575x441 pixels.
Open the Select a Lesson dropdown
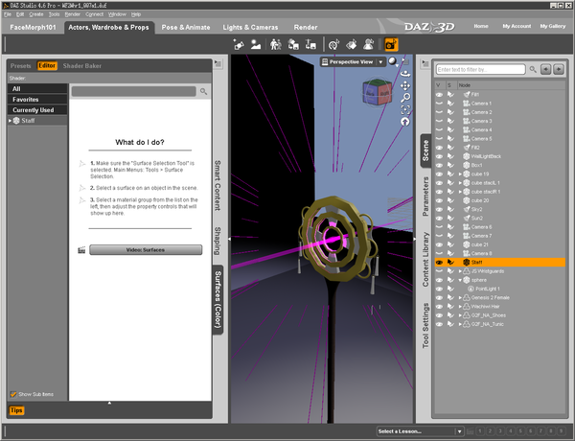(x=421, y=431)
